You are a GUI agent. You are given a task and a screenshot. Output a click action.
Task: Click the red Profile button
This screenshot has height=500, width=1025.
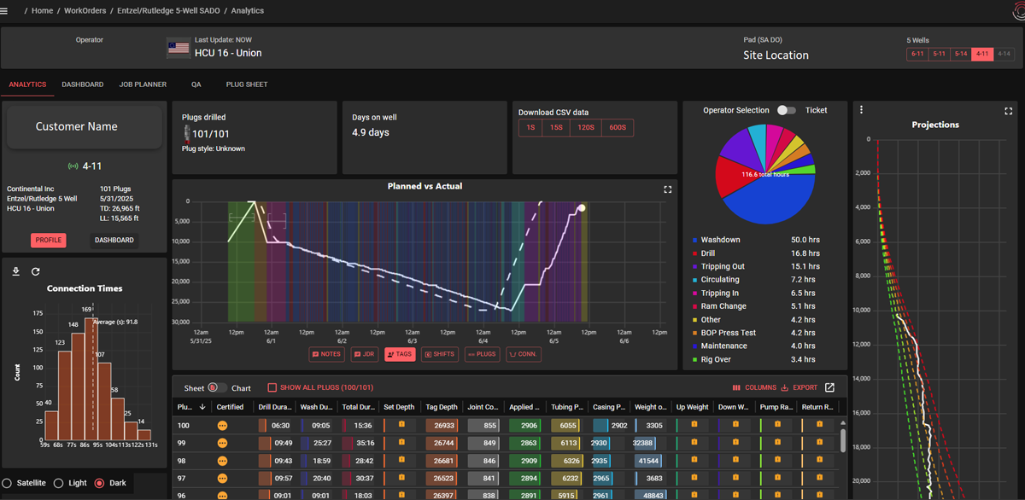[48, 240]
